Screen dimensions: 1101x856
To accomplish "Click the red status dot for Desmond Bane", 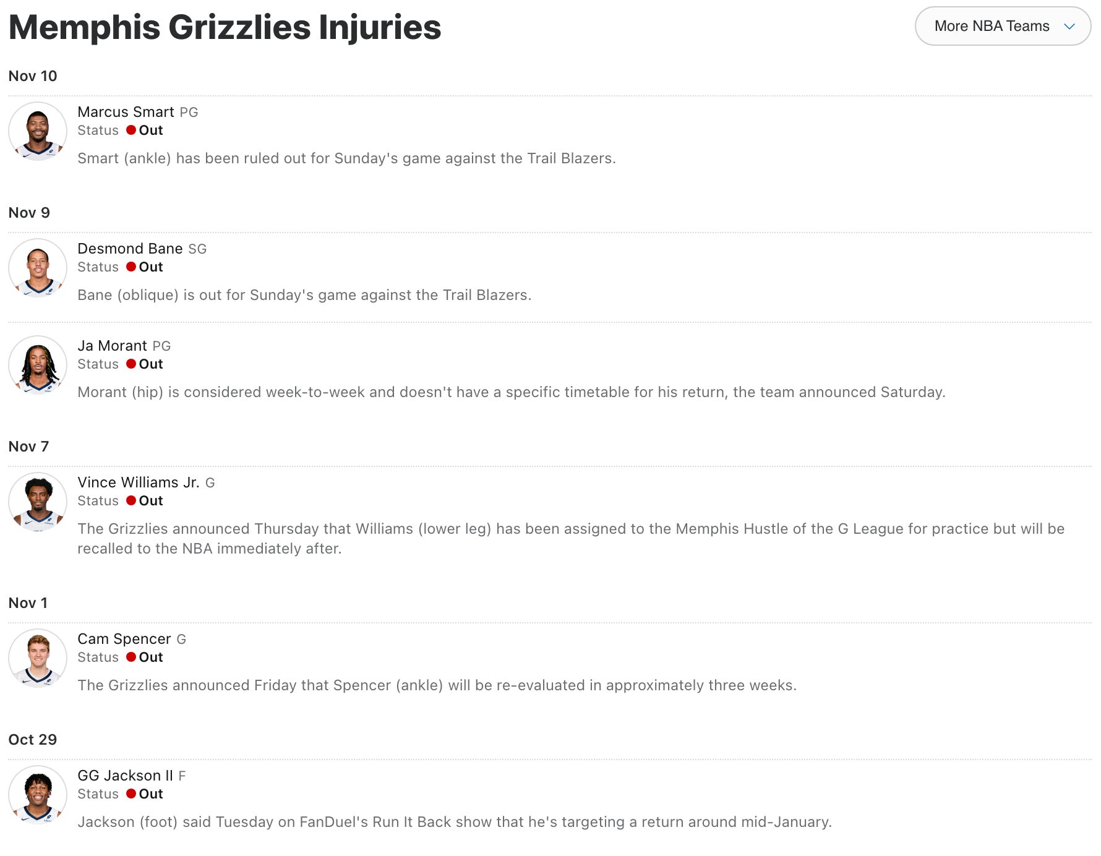I will point(131,267).
